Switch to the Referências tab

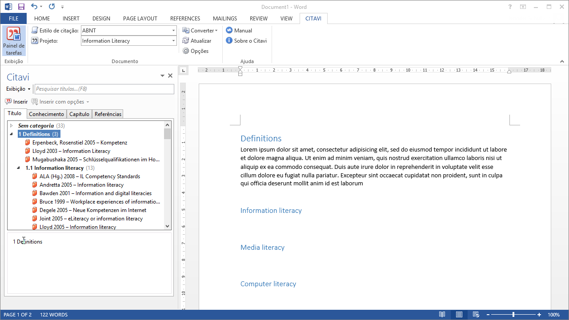point(108,114)
